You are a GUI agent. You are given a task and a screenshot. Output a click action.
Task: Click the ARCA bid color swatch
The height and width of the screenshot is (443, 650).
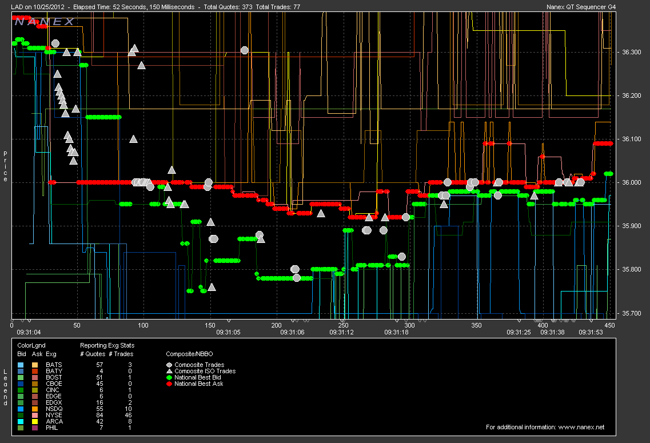pyautogui.click(x=21, y=421)
